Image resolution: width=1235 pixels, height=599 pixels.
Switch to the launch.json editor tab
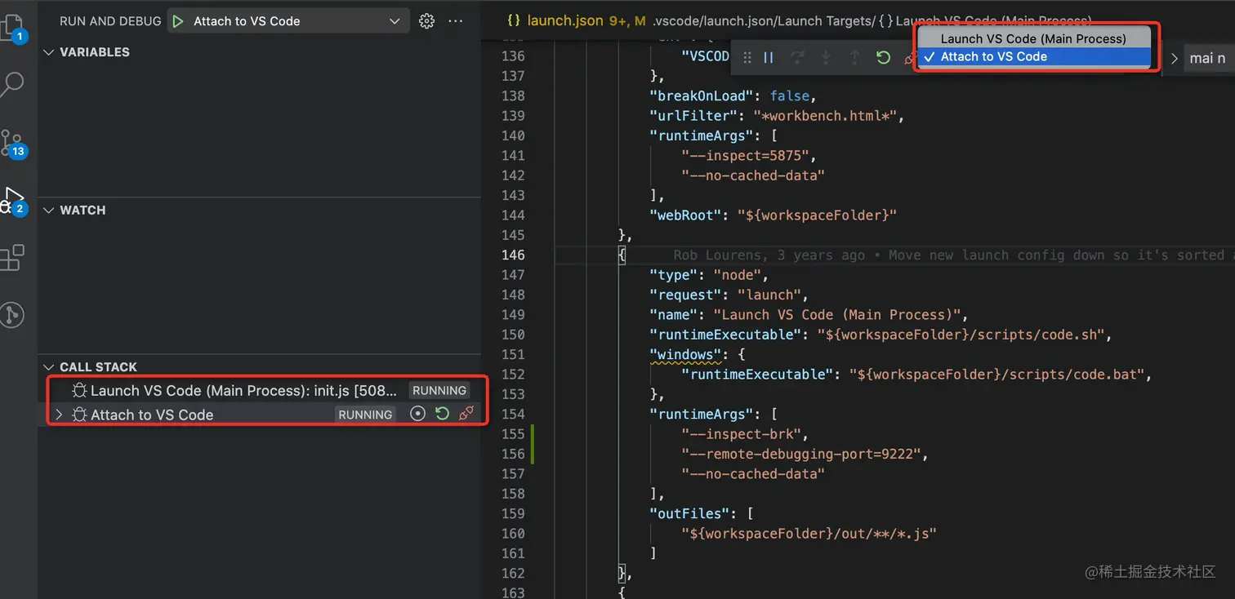point(564,20)
